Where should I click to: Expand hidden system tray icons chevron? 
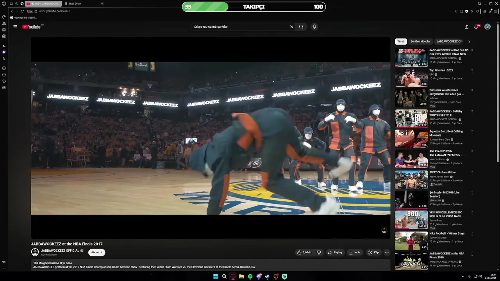click(x=464, y=276)
